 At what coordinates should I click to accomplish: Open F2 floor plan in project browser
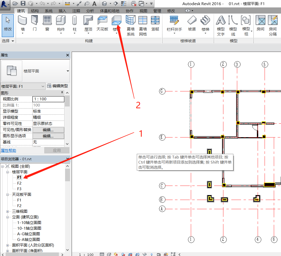click(19, 183)
